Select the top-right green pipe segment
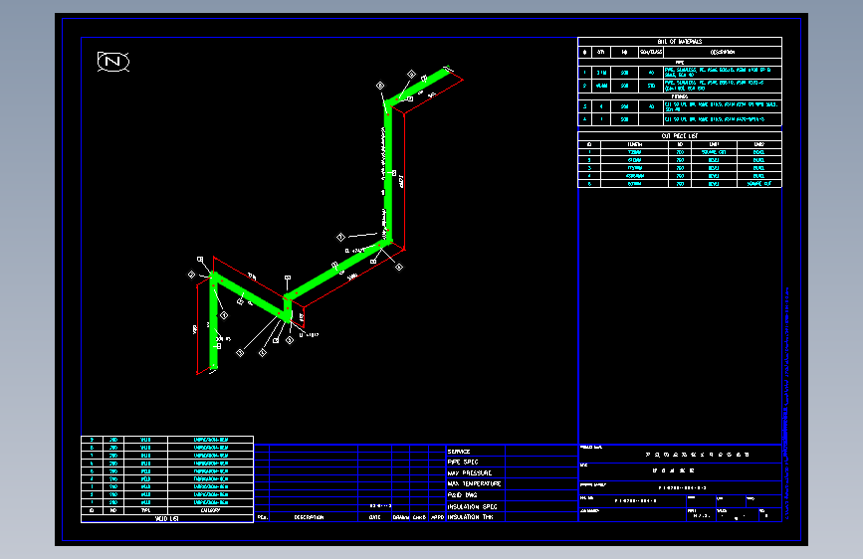Screen dimensions: 863x559 click(x=419, y=86)
